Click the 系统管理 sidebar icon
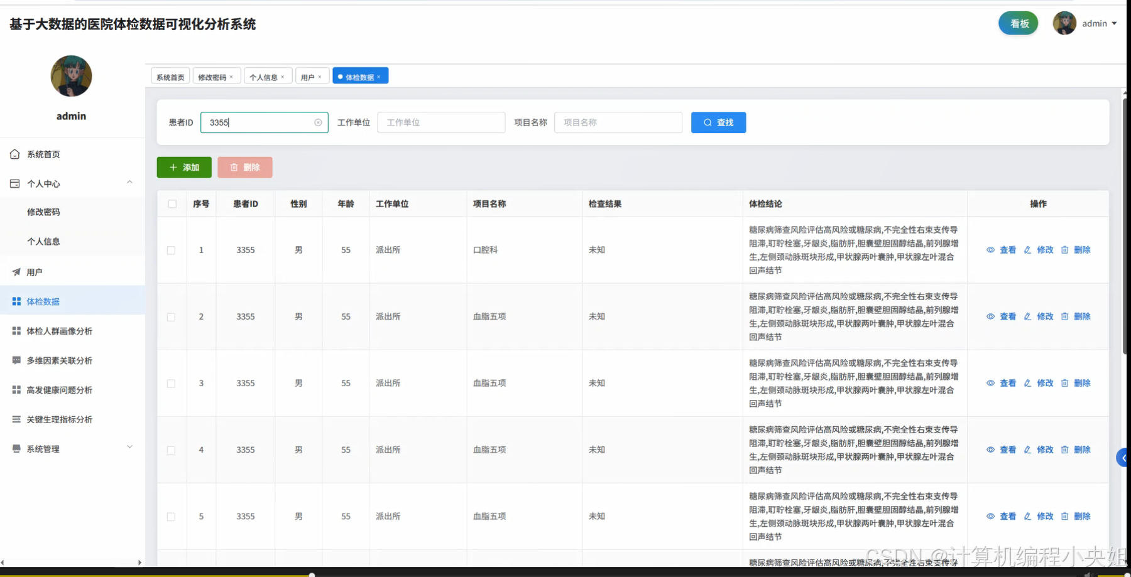The image size is (1131, 577). [x=16, y=448]
